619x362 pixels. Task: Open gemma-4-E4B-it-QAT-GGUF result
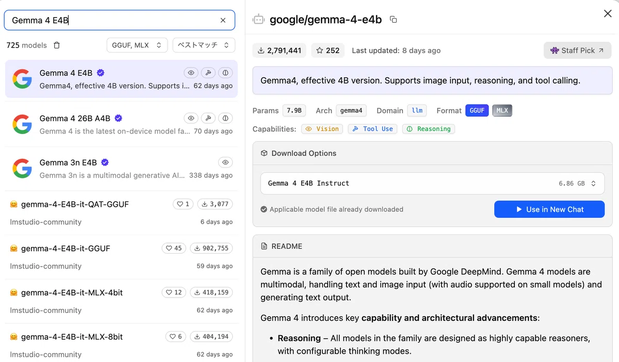121,212
